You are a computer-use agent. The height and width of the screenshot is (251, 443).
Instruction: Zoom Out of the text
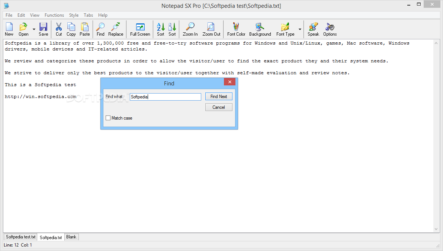coord(211,29)
